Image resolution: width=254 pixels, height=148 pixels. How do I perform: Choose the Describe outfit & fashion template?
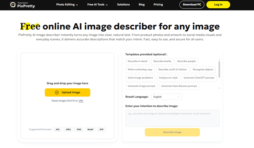click(172, 70)
